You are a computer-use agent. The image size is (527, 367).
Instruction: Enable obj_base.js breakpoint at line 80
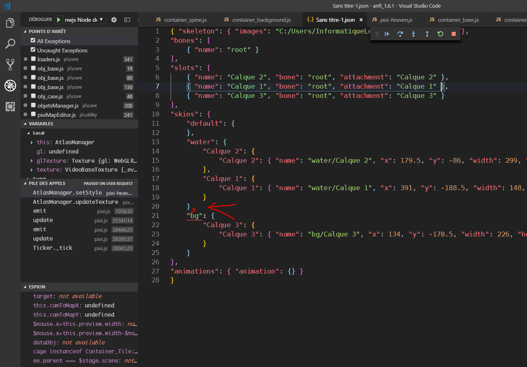[33, 78]
